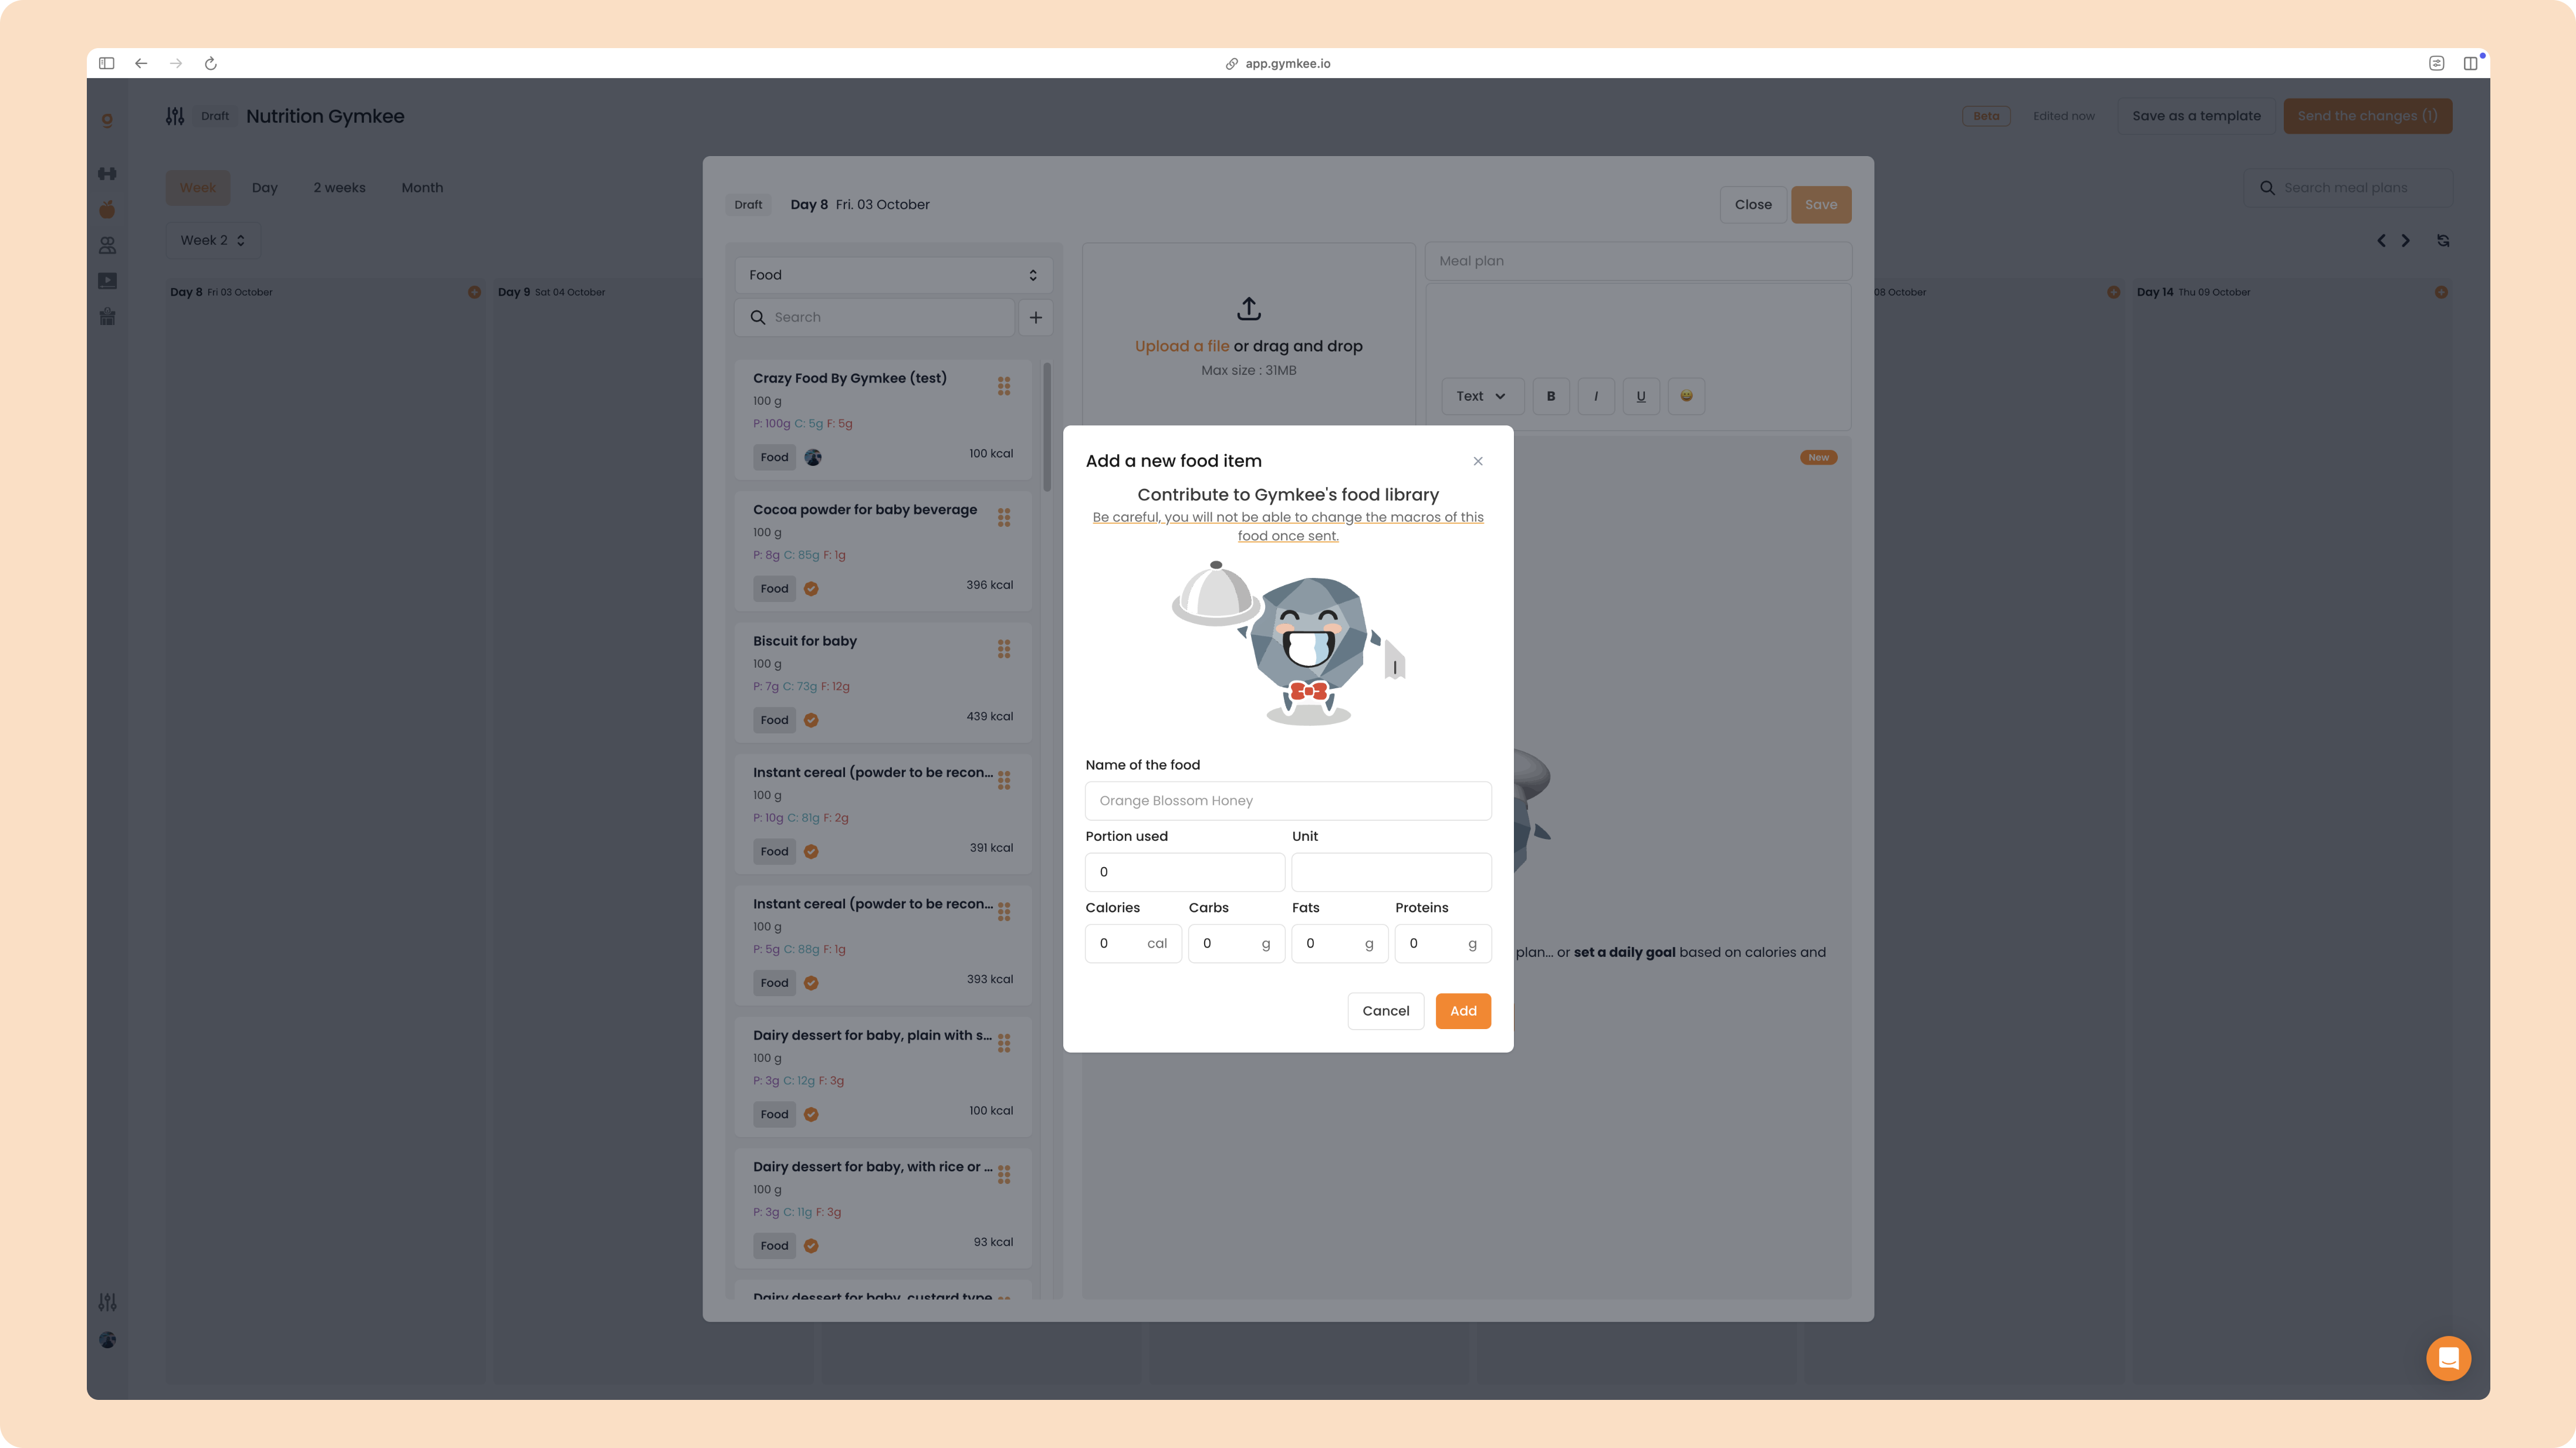
Task: Click the Unit input field
Action: 1391,872
